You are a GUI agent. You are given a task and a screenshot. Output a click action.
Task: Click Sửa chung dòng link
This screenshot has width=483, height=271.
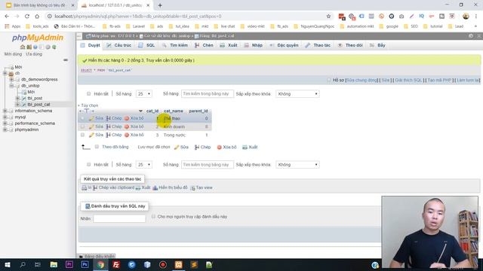click(x=362, y=81)
